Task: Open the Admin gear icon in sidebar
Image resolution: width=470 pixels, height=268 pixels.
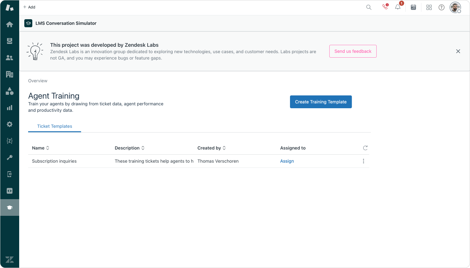Action: [10, 124]
